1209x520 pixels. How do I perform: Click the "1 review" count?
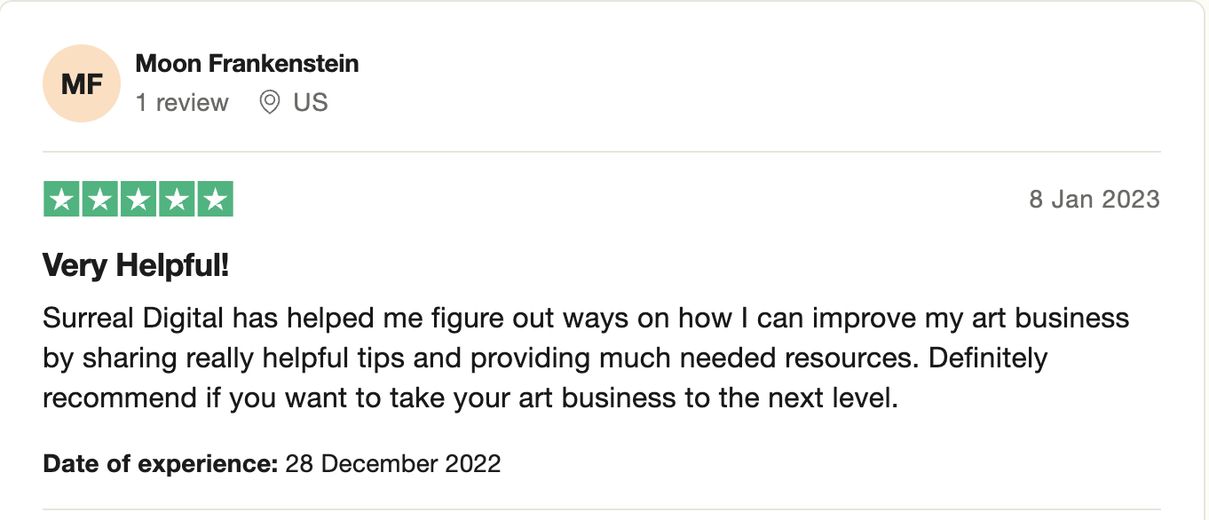click(x=182, y=103)
